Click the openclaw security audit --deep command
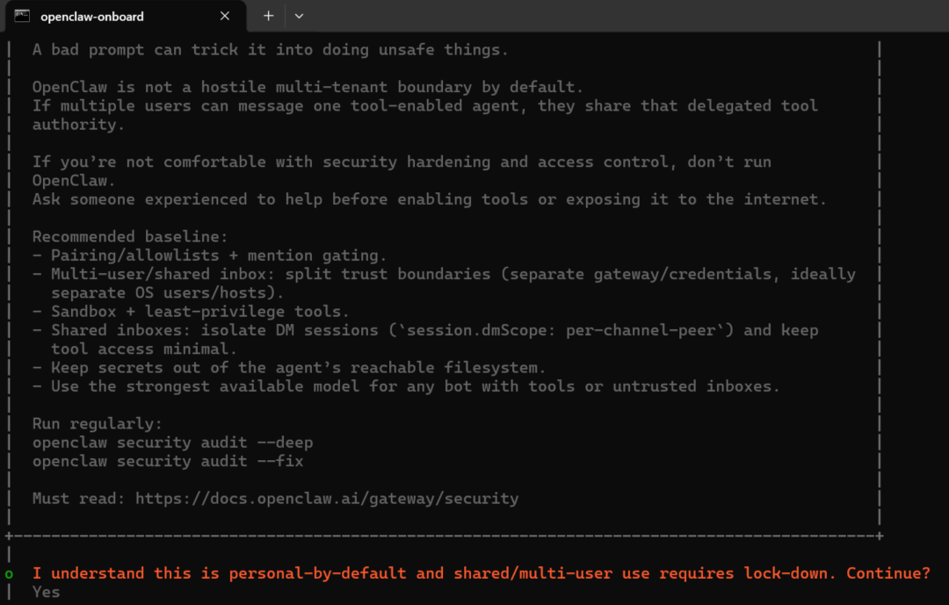This screenshot has width=949, height=605. [172, 443]
